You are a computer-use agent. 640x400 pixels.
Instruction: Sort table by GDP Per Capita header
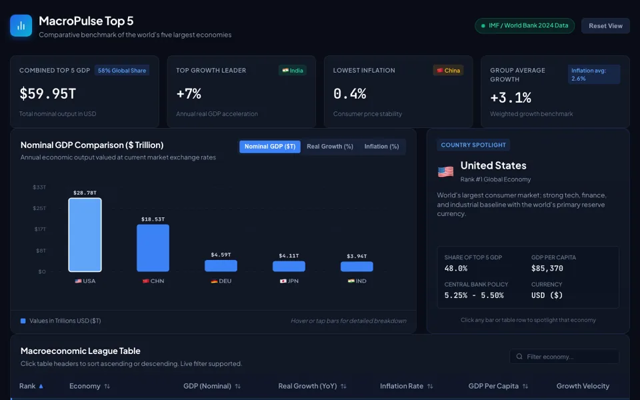point(498,386)
